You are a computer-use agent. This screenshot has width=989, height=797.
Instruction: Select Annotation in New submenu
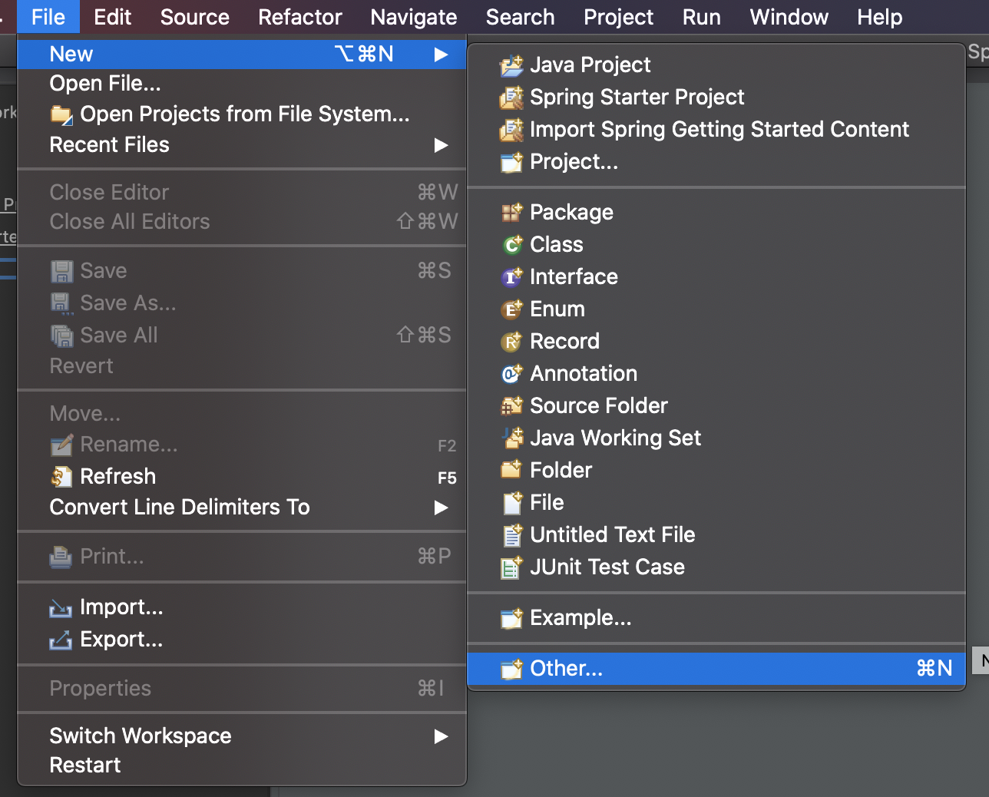click(x=584, y=374)
